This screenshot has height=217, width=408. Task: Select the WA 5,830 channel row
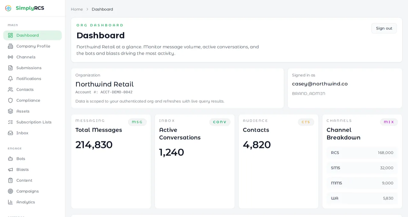tap(362, 198)
